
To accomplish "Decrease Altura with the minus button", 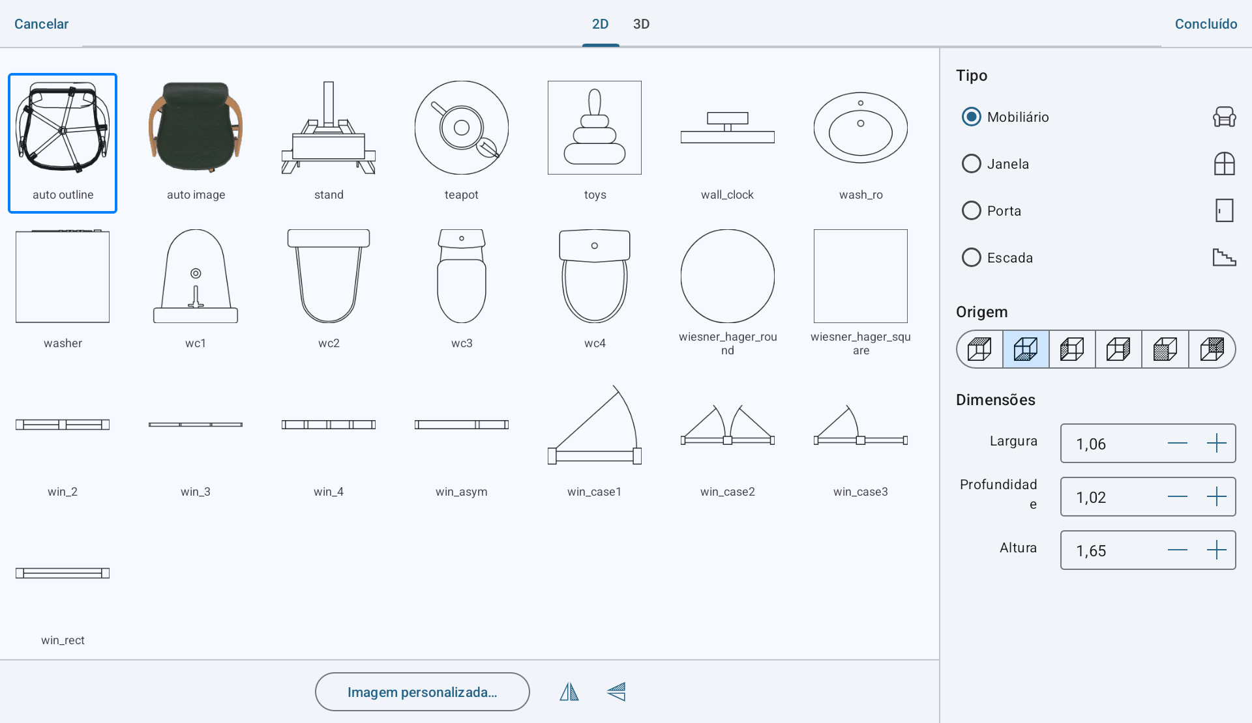I will [1177, 550].
